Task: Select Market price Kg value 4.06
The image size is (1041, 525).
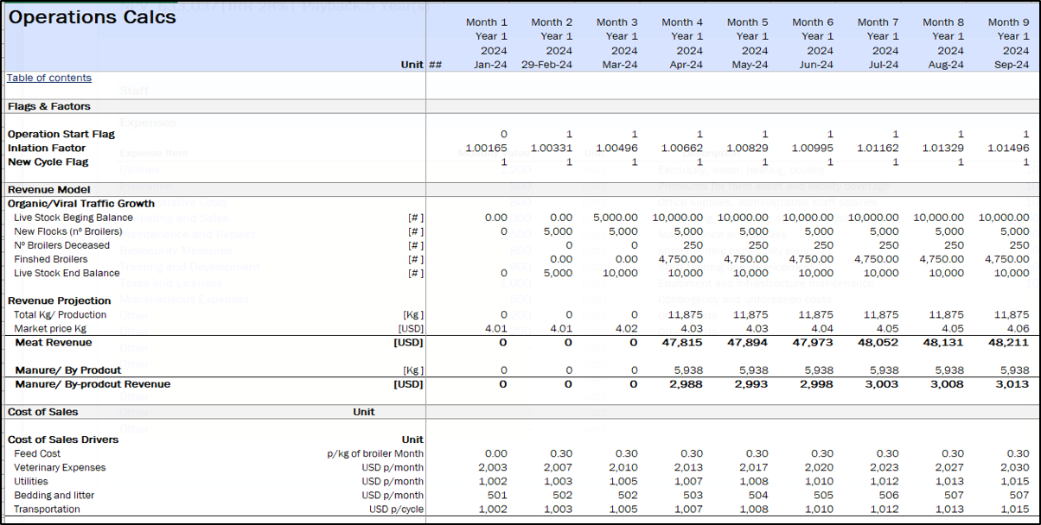Action: (1018, 328)
